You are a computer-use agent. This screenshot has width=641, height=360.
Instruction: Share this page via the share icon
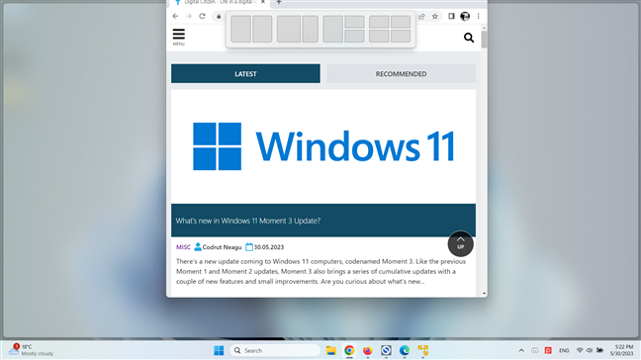point(421,17)
